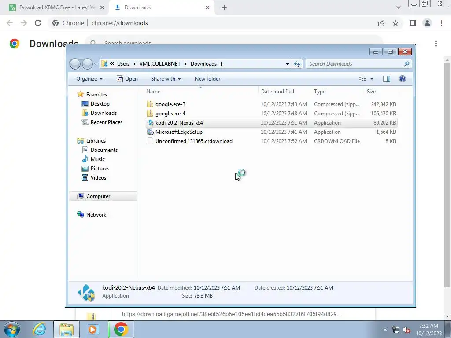Click the CRDOWNLOAD File type cell

[x=337, y=141]
